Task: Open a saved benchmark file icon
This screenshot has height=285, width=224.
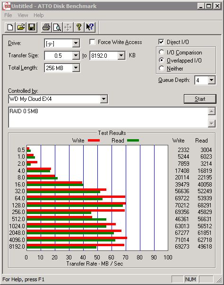Action: pyautogui.click(x=21, y=27)
